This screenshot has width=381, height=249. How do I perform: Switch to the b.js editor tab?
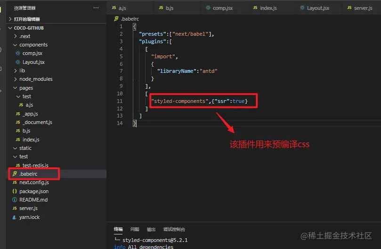(177, 8)
